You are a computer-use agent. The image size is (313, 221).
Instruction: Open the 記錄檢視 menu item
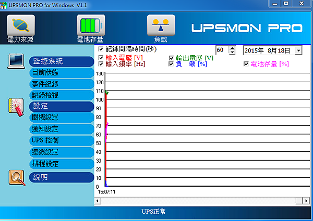[62, 95]
